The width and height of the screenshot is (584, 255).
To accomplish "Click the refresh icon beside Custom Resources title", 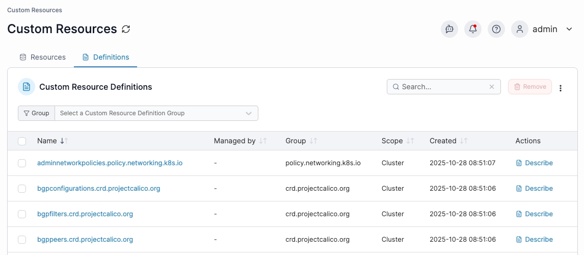I will (x=126, y=29).
